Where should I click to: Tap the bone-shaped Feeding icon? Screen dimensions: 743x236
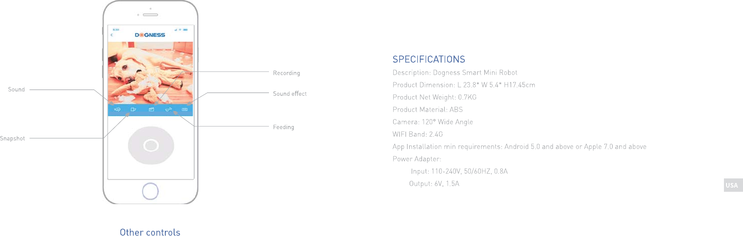pyautogui.click(x=168, y=110)
